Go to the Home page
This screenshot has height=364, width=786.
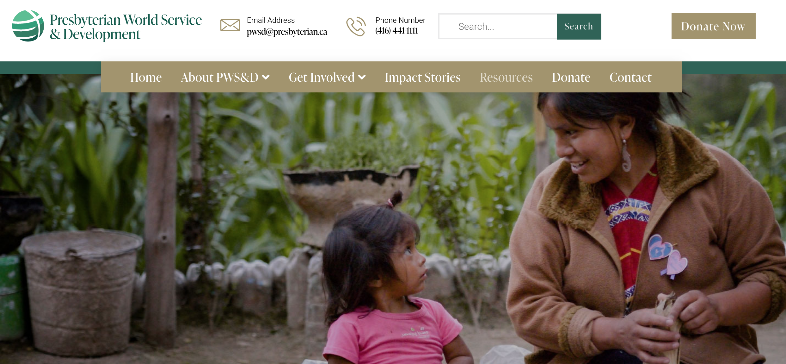(x=146, y=77)
